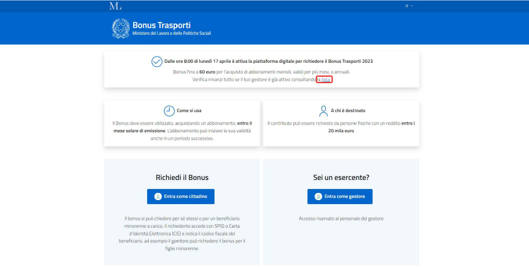Open the 'la lista' link
This screenshot has width=529, height=268.
(x=324, y=80)
